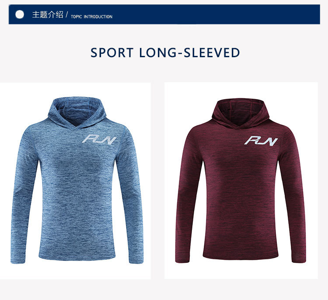The image size is (328, 300).
Task: Click the maroon hoodie's bottom hem
Action: pyautogui.click(x=241, y=255)
